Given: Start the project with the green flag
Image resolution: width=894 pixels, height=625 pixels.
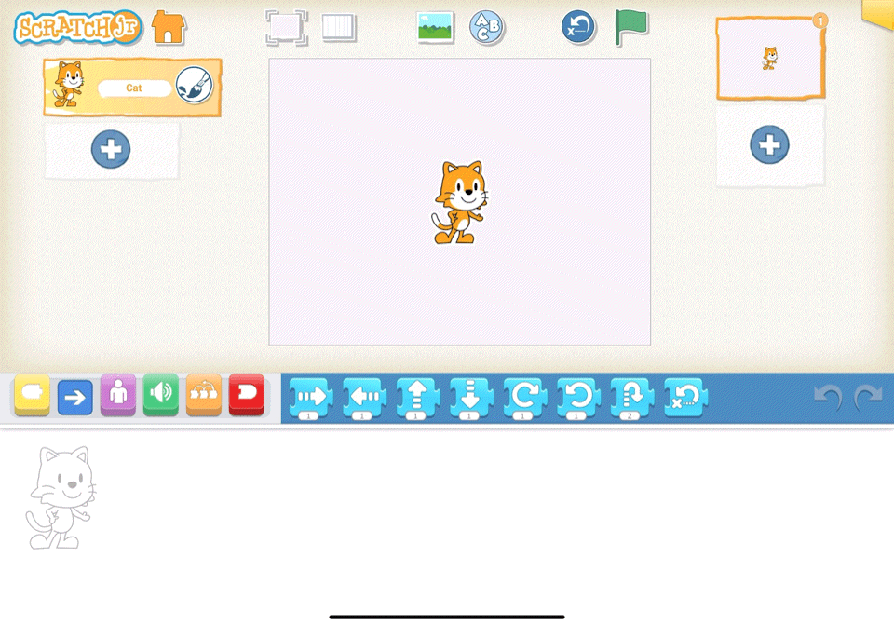Looking at the screenshot, I should coord(630,27).
